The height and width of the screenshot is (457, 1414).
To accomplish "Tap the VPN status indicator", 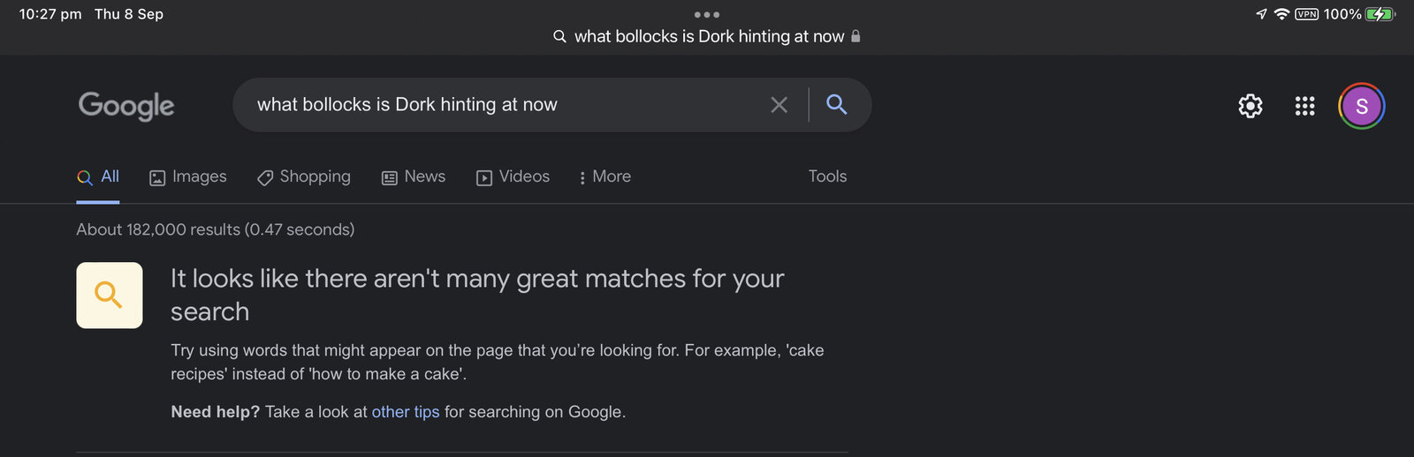I will [x=1306, y=14].
